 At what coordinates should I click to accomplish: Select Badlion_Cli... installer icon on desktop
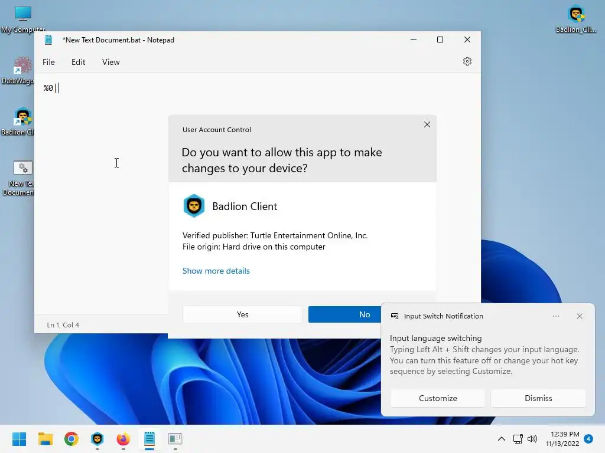575,19
